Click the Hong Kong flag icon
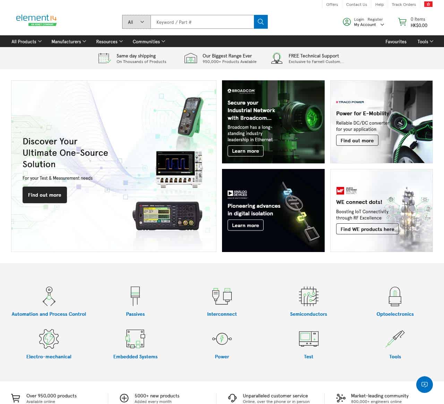The width and height of the screenshot is (444, 404). pyautogui.click(x=428, y=4)
